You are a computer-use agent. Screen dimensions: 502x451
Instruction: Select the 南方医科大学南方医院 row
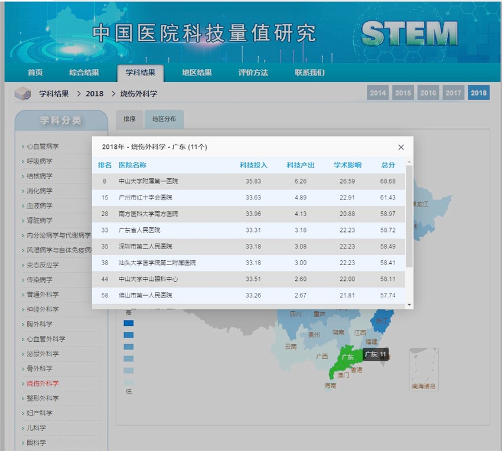pyautogui.click(x=249, y=214)
